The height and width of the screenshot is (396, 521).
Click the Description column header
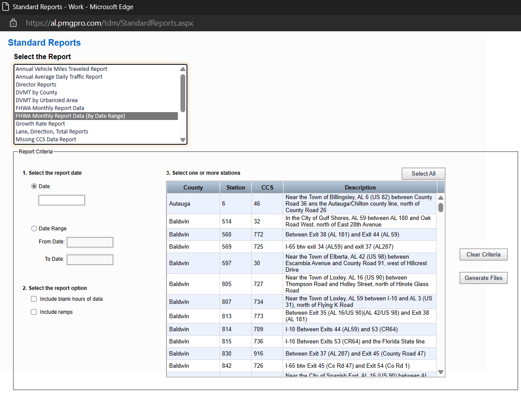pyautogui.click(x=360, y=187)
